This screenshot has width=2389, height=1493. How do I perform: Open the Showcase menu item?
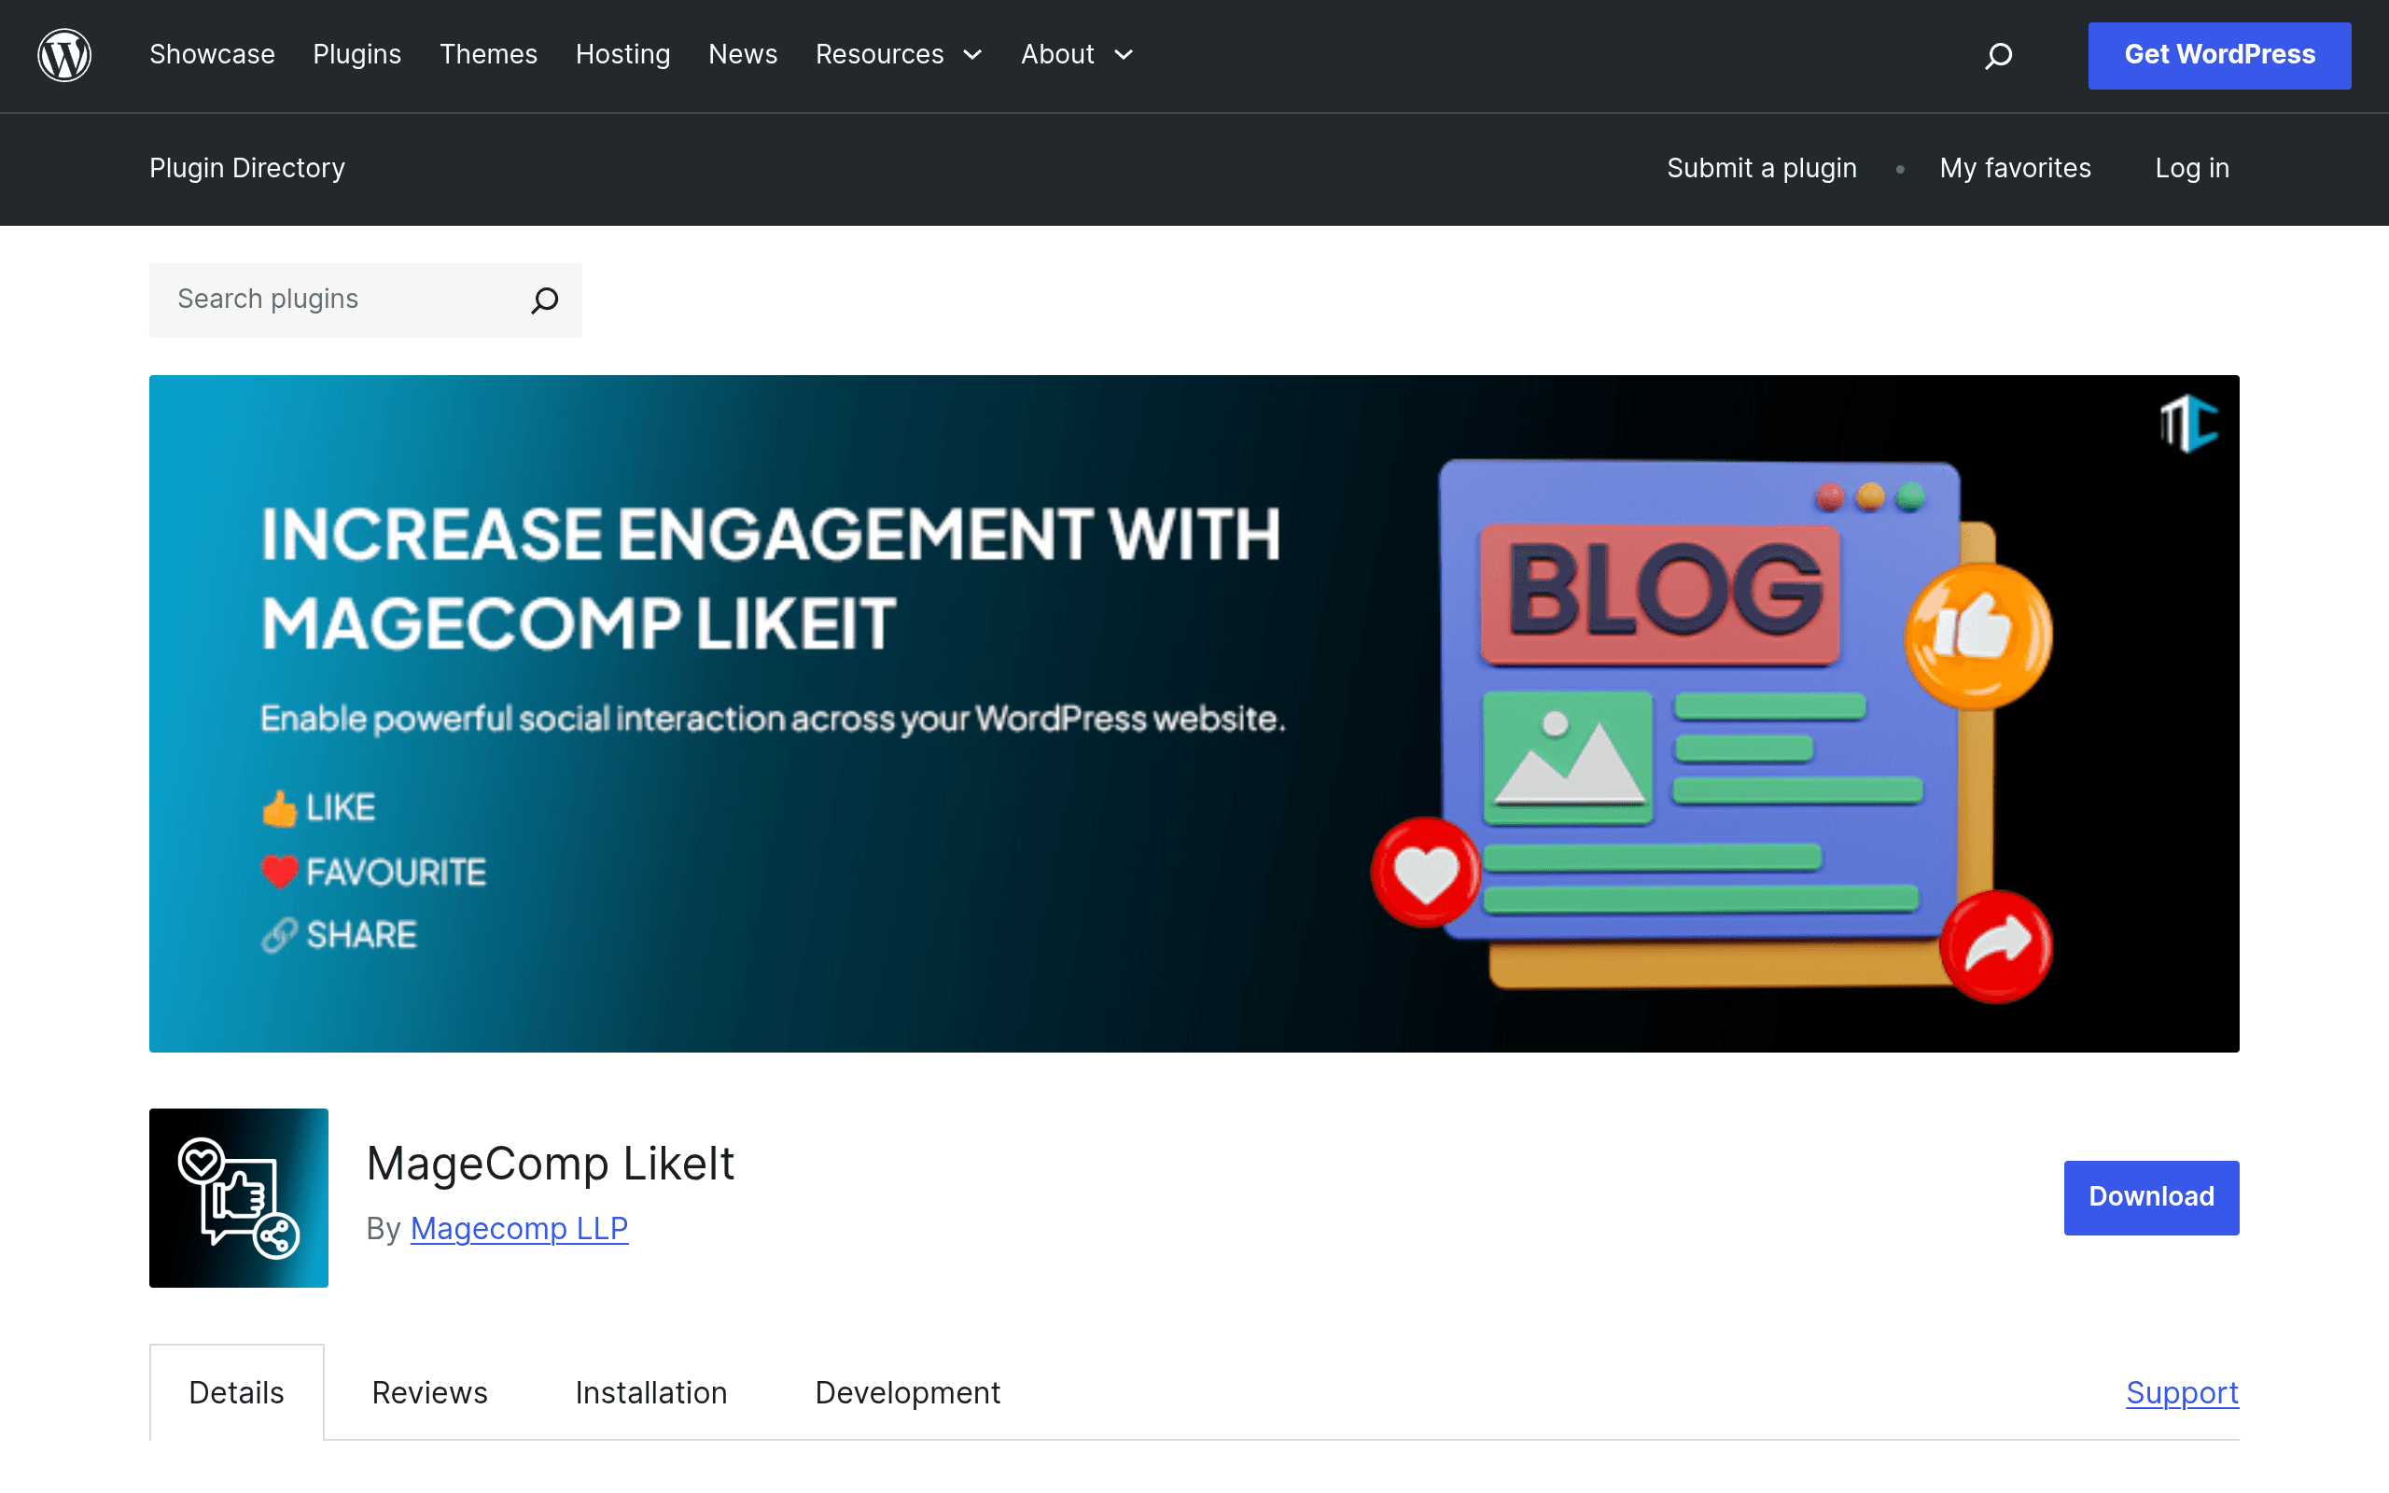click(212, 54)
